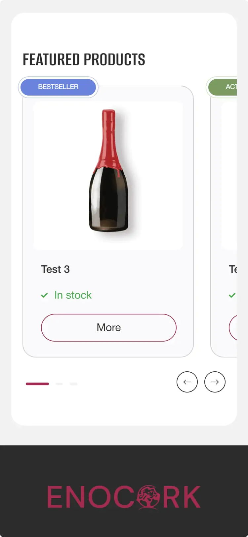Screen dimensions: 248x537
Task: Click the In stock status text
Action: click(73, 295)
